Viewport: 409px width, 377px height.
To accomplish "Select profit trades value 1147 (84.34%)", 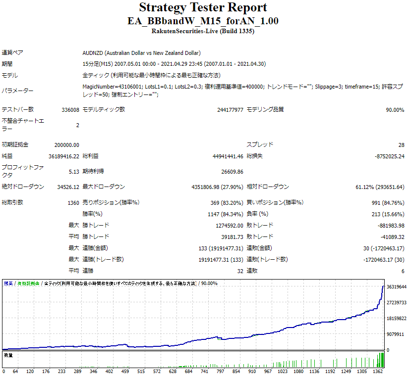I will 226,214.
